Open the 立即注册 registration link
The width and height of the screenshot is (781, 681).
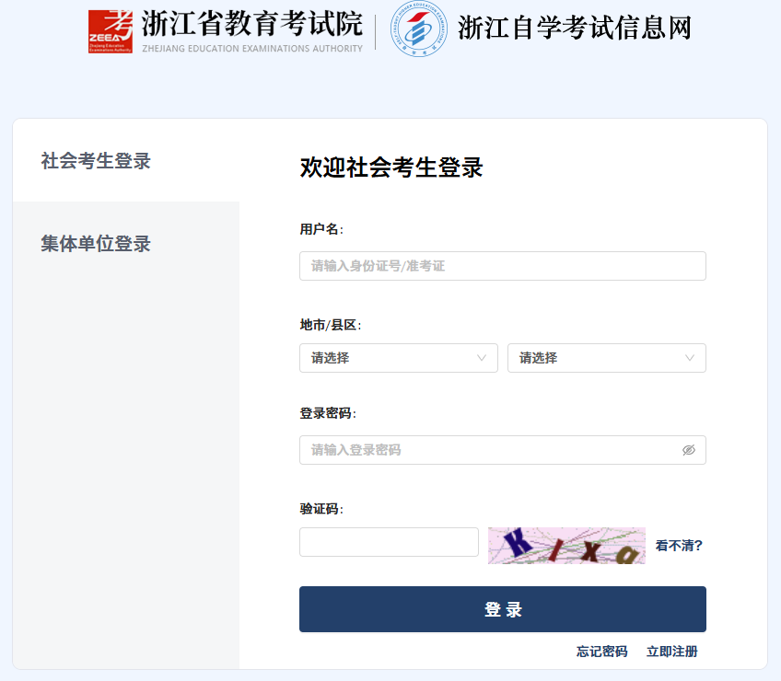673,651
